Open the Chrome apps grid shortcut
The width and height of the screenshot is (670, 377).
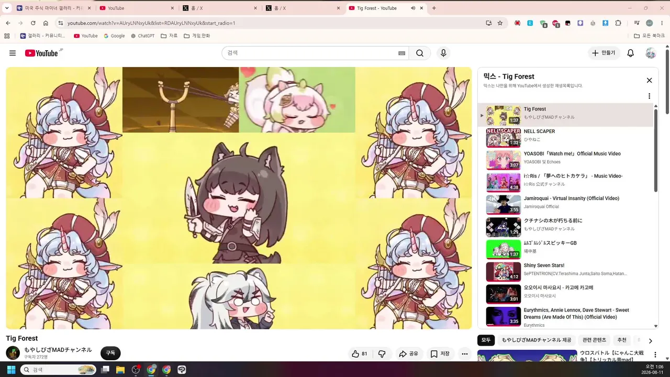[7, 36]
